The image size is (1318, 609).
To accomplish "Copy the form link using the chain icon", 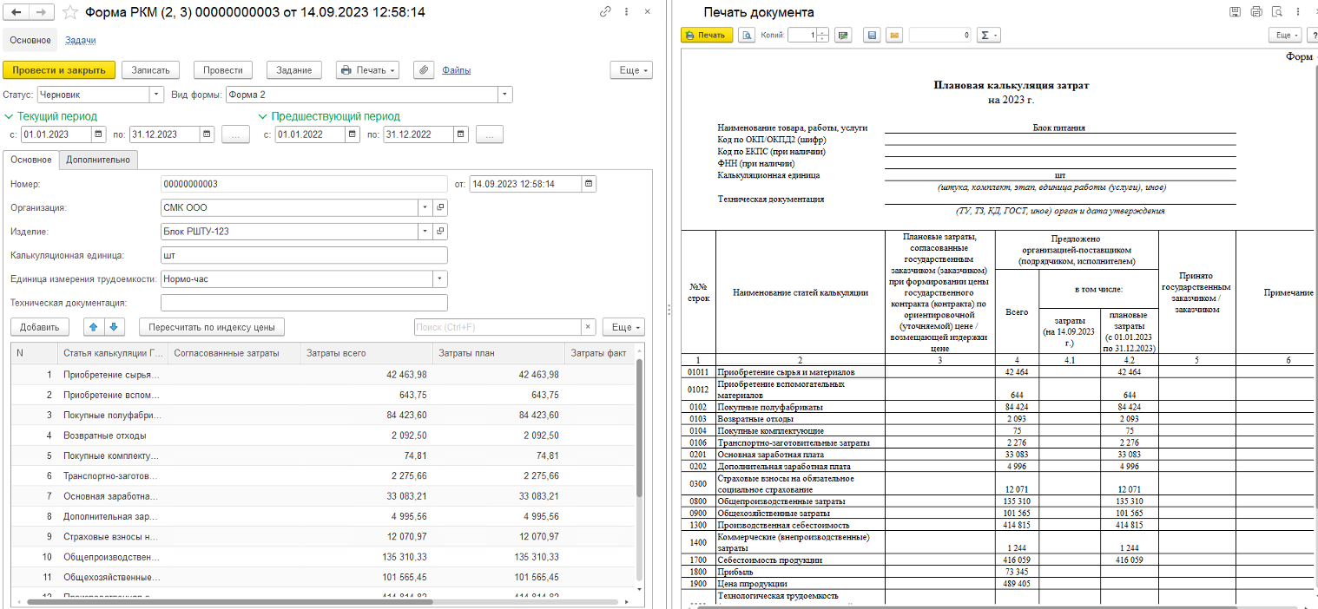I will pyautogui.click(x=605, y=13).
